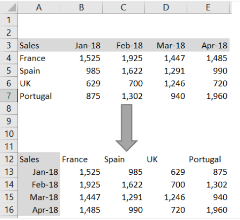Select Spain's Apr-18 value 990 in row 5
This screenshot has width=240, height=220.
point(208,71)
